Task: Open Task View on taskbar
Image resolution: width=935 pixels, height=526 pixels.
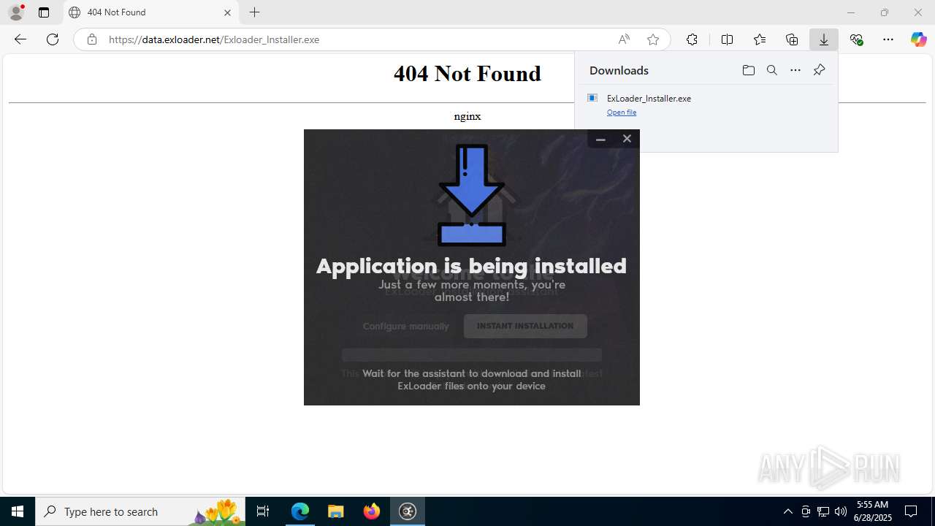Action: pyautogui.click(x=263, y=511)
